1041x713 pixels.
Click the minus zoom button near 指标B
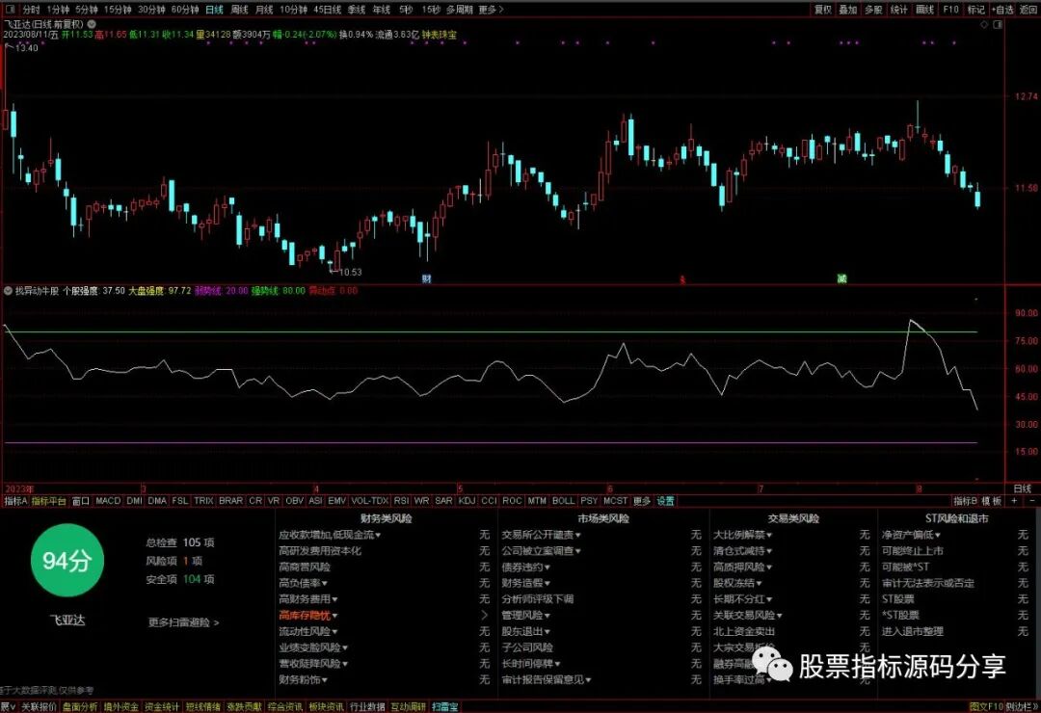1031,501
